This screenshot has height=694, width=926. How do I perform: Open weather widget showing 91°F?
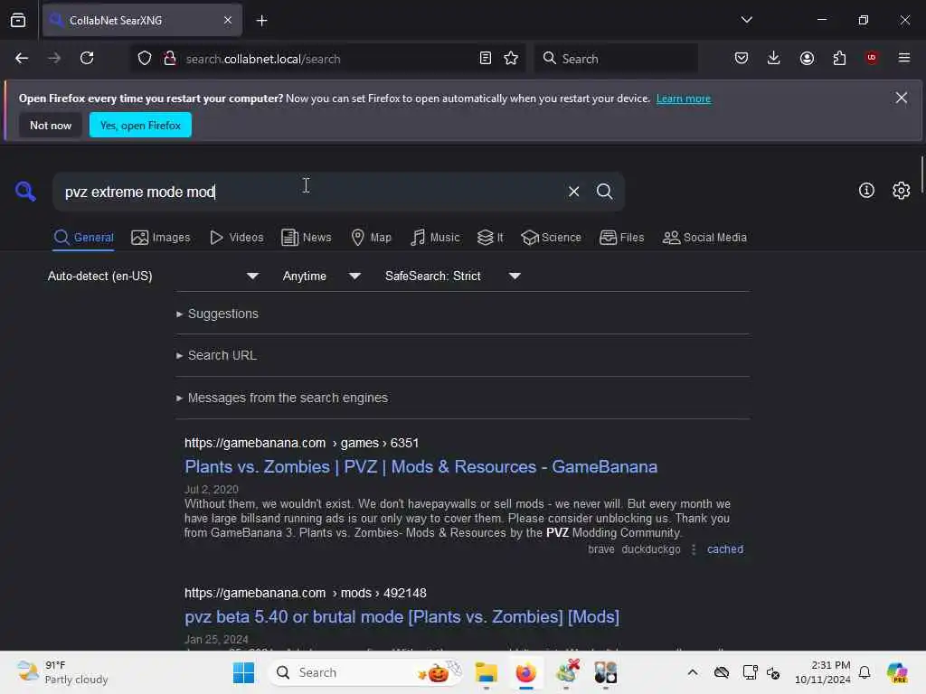[62, 672]
